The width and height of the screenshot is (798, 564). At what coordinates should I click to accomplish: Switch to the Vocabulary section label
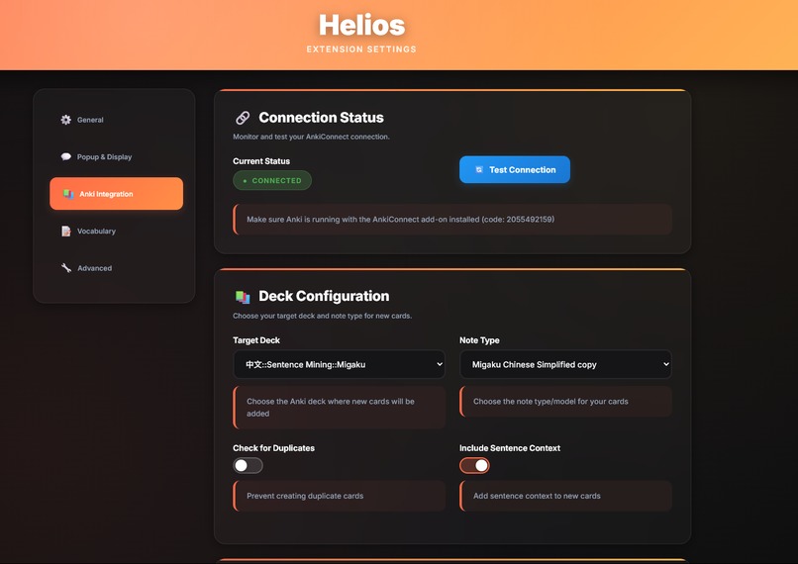pyautogui.click(x=96, y=231)
